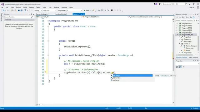Click the Publish arrow in status bar
The image size is (200, 112).
click(192, 108)
